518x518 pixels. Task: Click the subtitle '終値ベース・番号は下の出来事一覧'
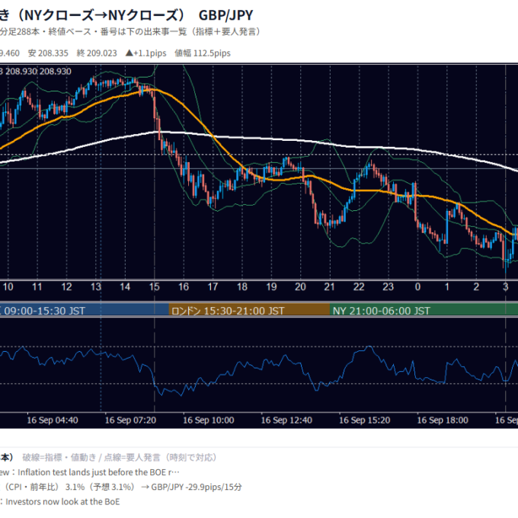[x=118, y=32]
